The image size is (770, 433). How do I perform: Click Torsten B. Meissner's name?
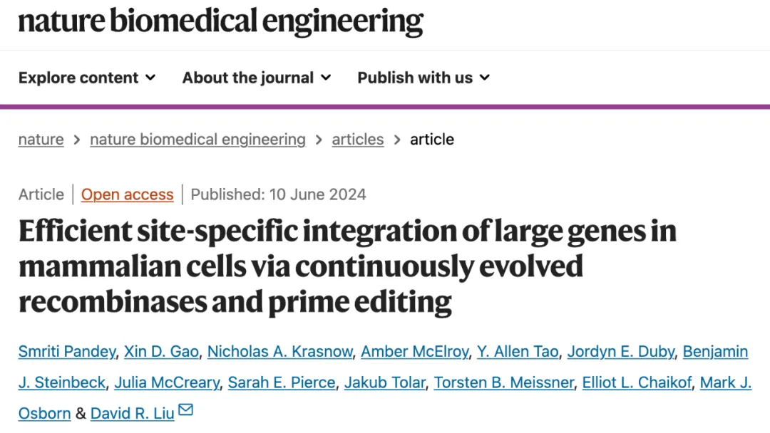pyautogui.click(x=503, y=382)
